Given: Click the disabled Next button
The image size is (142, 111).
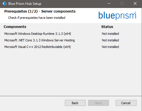Looking at the screenshot, I should coord(98,103).
